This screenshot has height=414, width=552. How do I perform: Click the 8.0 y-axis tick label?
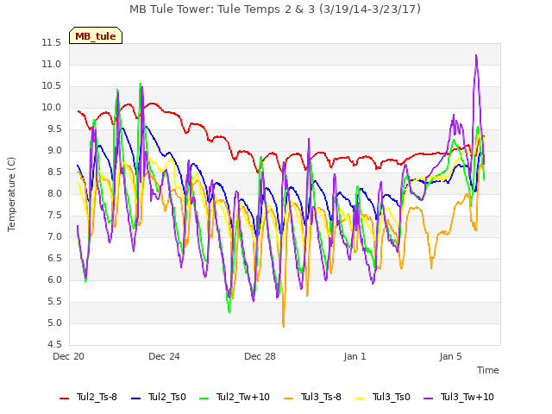coord(54,193)
